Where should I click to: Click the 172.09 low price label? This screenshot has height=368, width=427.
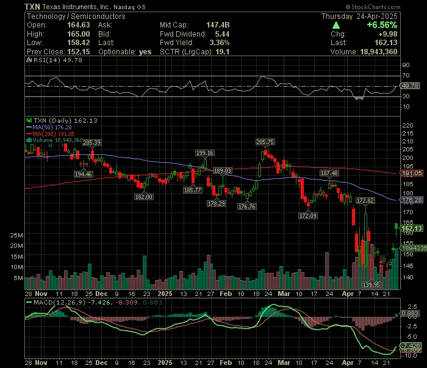[x=308, y=215]
